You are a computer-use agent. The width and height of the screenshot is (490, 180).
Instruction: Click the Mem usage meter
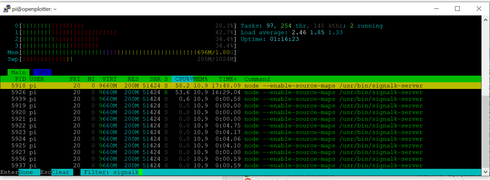coord(122,52)
